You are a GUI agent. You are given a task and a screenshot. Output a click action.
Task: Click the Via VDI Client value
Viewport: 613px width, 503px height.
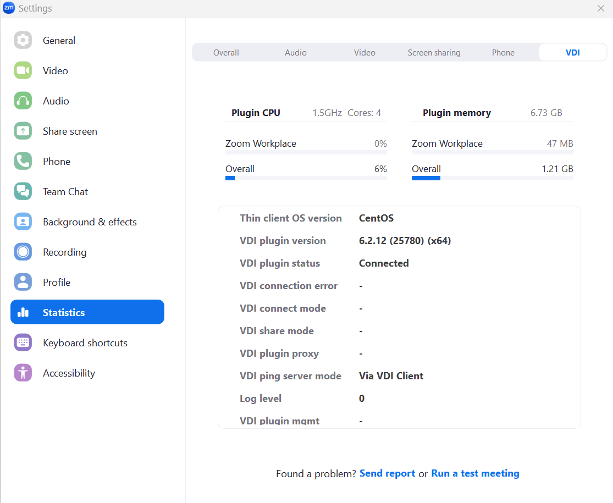pyautogui.click(x=391, y=376)
